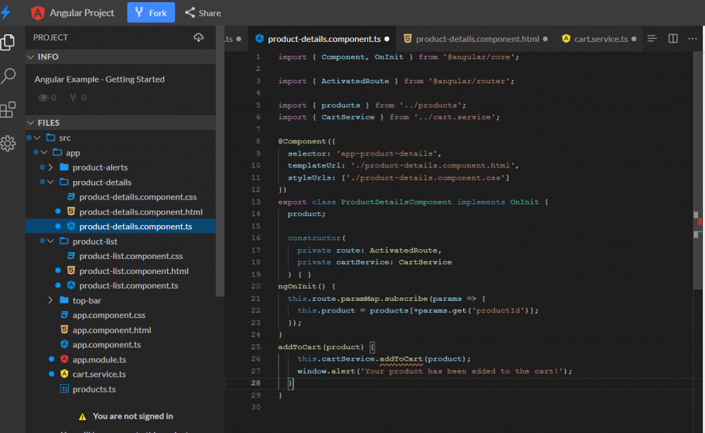The width and height of the screenshot is (705, 433).
Task: Click the Angular logo beside the project title
Action: 38,12
